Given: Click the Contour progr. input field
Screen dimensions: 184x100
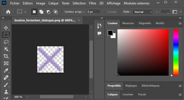Looking at the screenshot, I should click(93, 12).
